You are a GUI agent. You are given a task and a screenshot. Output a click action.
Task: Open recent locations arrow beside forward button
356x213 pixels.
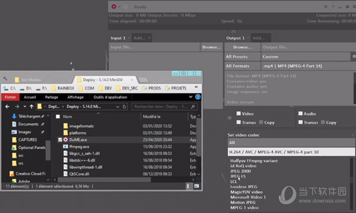[24, 106]
